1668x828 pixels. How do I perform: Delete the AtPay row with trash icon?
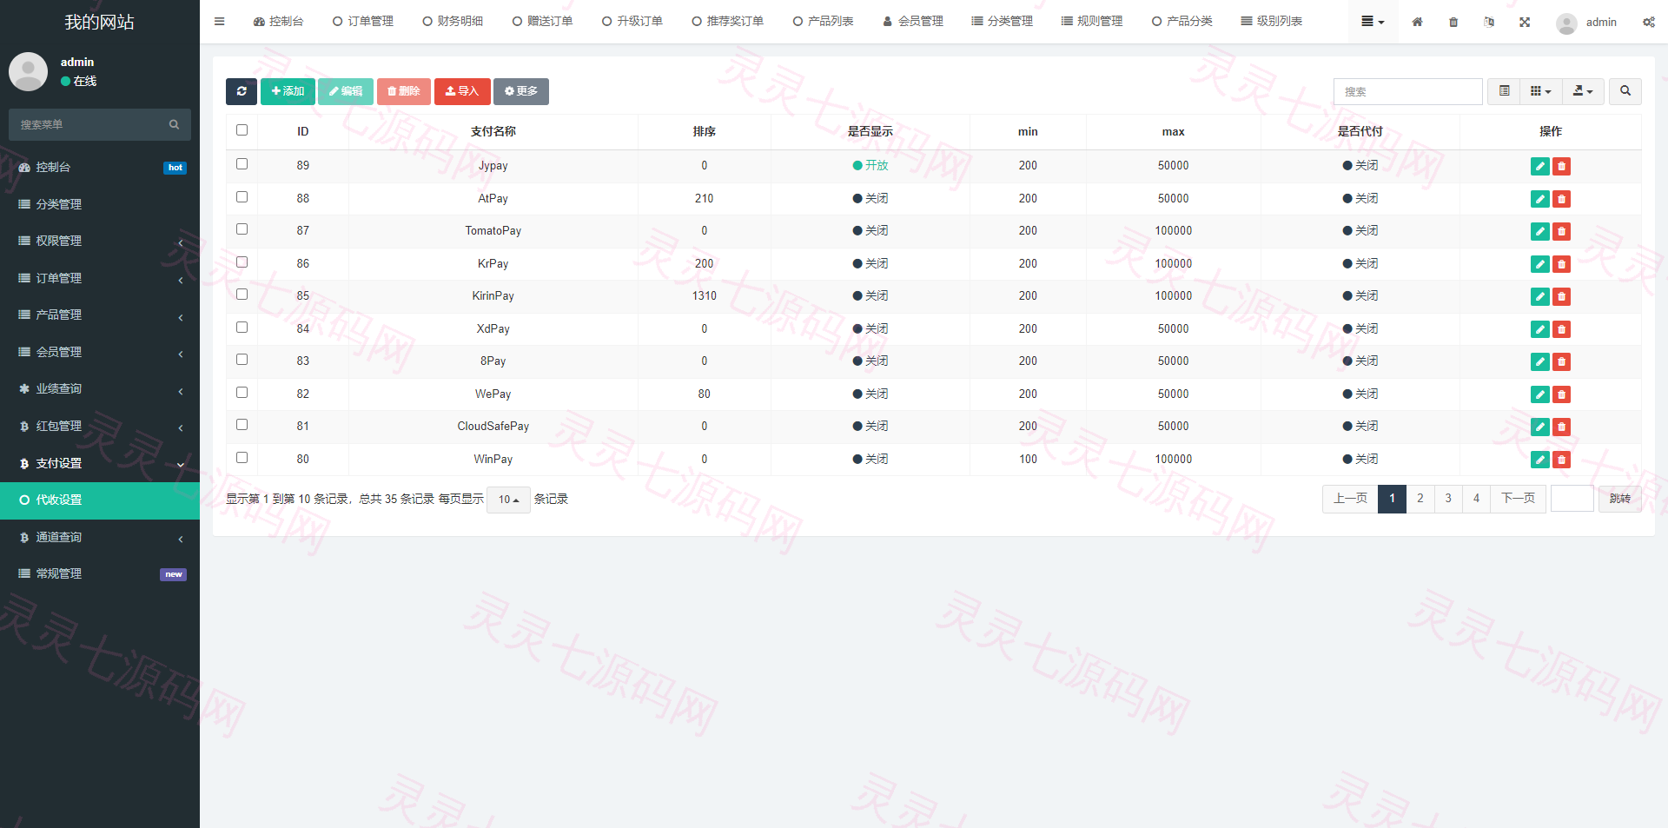pos(1561,199)
